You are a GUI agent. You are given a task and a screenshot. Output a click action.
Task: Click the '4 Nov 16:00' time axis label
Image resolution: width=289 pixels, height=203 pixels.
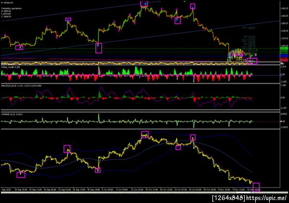click(224, 190)
